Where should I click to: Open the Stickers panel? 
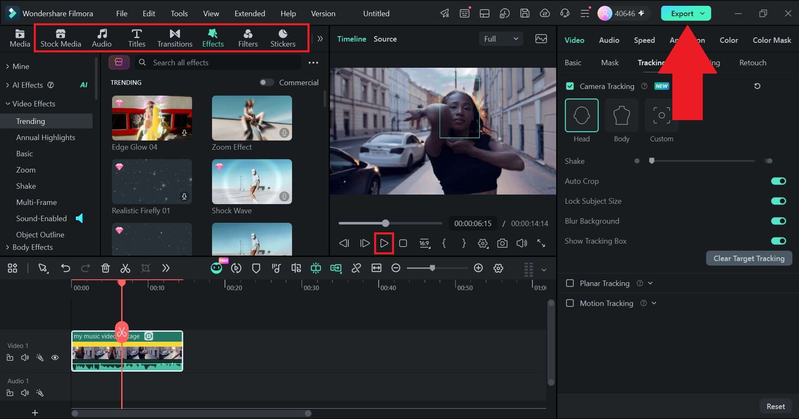(x=283, y=38)
